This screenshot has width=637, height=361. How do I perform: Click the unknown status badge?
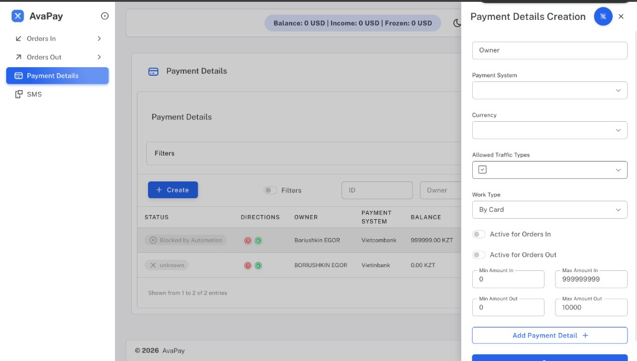coord(167,265)
